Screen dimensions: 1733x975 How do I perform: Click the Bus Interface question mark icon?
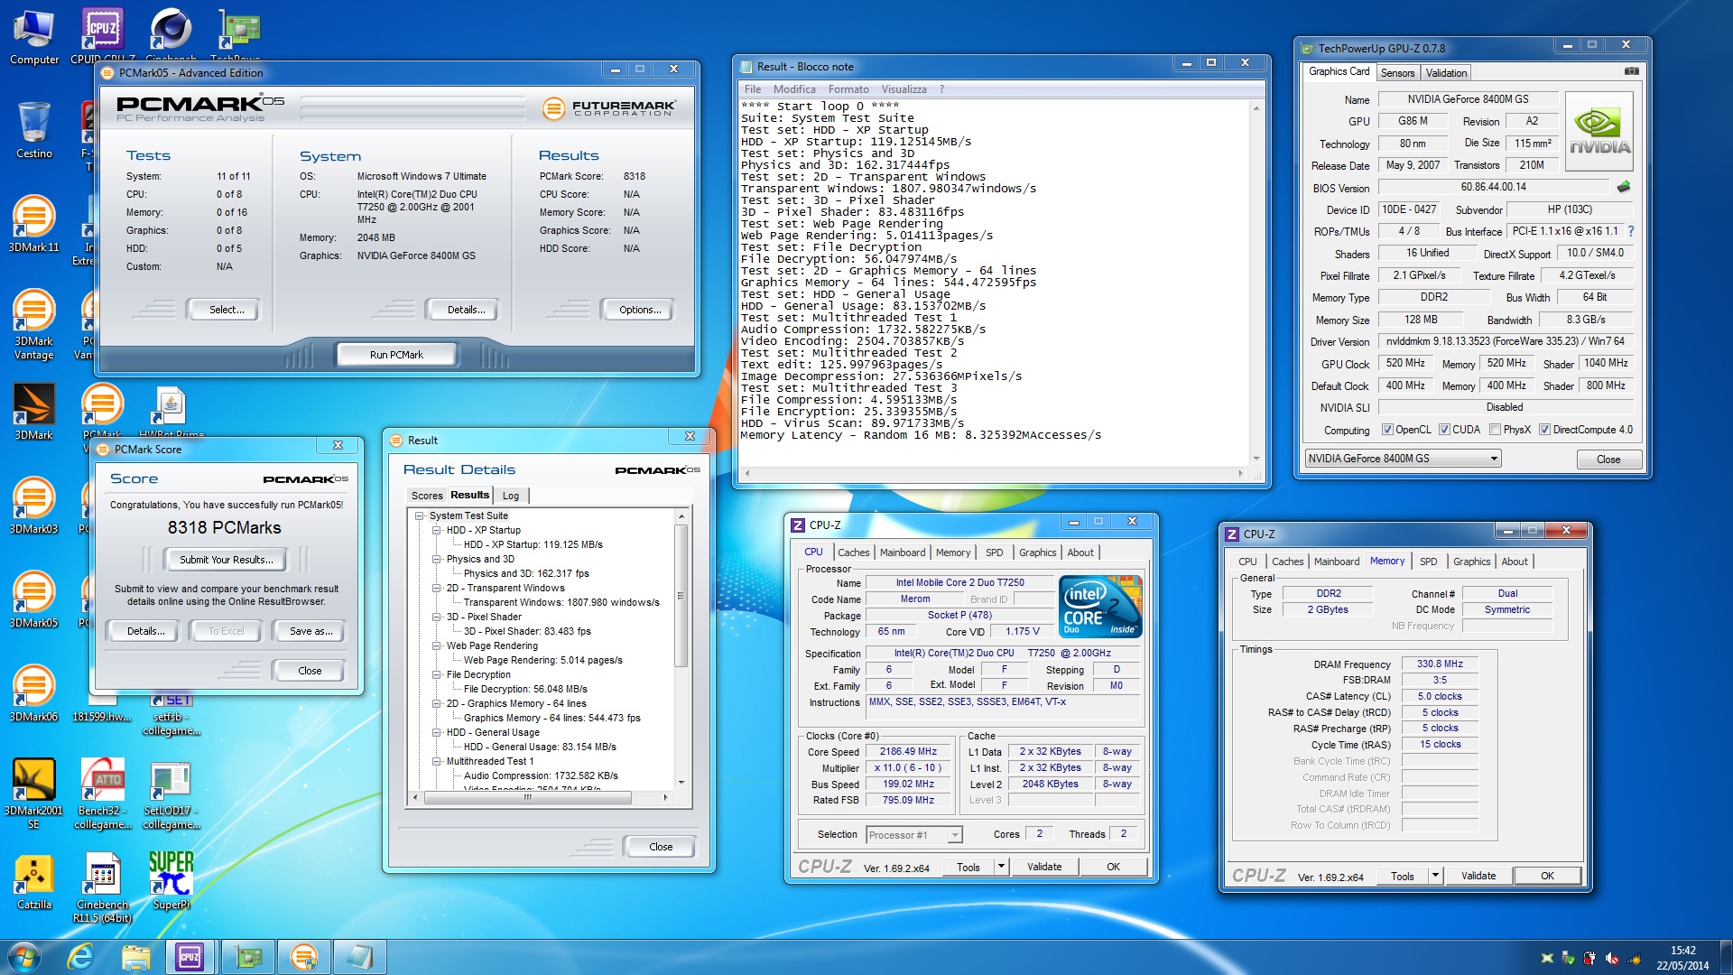click(1631, 231)
